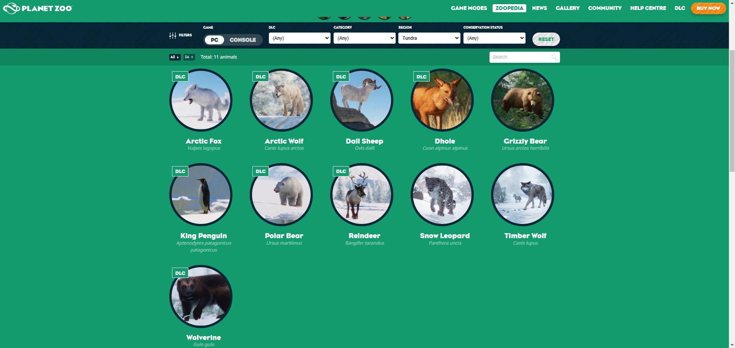This screenshot has width=735, height=348.
Task: Open Timber Wolf thumbnail
Action: (x=522, y=195)
